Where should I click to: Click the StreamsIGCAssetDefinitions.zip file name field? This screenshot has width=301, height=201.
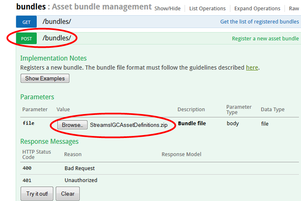point(129,125)
